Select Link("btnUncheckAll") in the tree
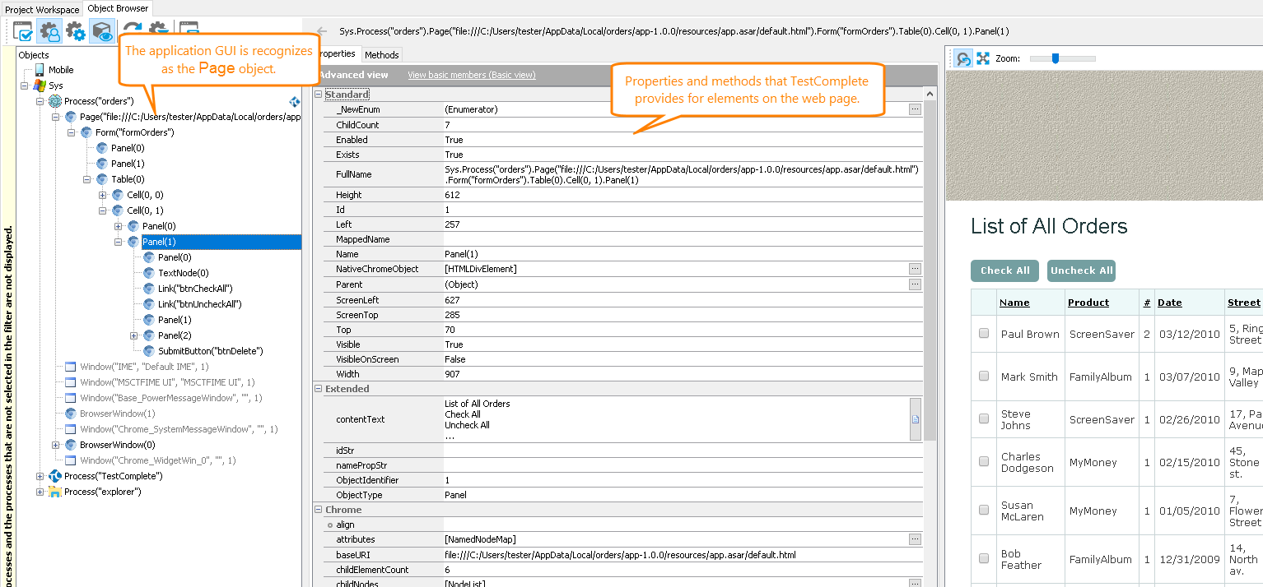 [x=199, y=304]
